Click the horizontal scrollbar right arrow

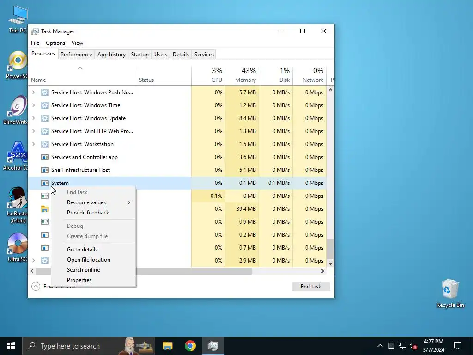[323, 271]
